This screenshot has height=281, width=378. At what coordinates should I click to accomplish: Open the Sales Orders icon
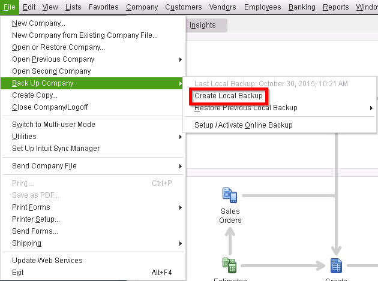[x=230, y=195]
